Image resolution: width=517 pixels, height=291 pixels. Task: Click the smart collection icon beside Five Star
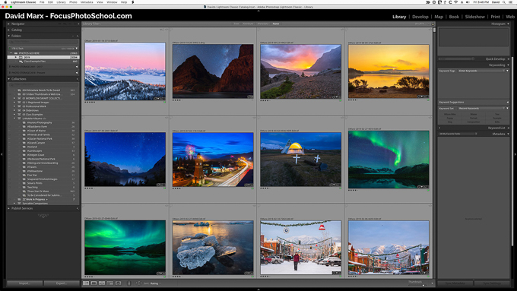point(24,175)
